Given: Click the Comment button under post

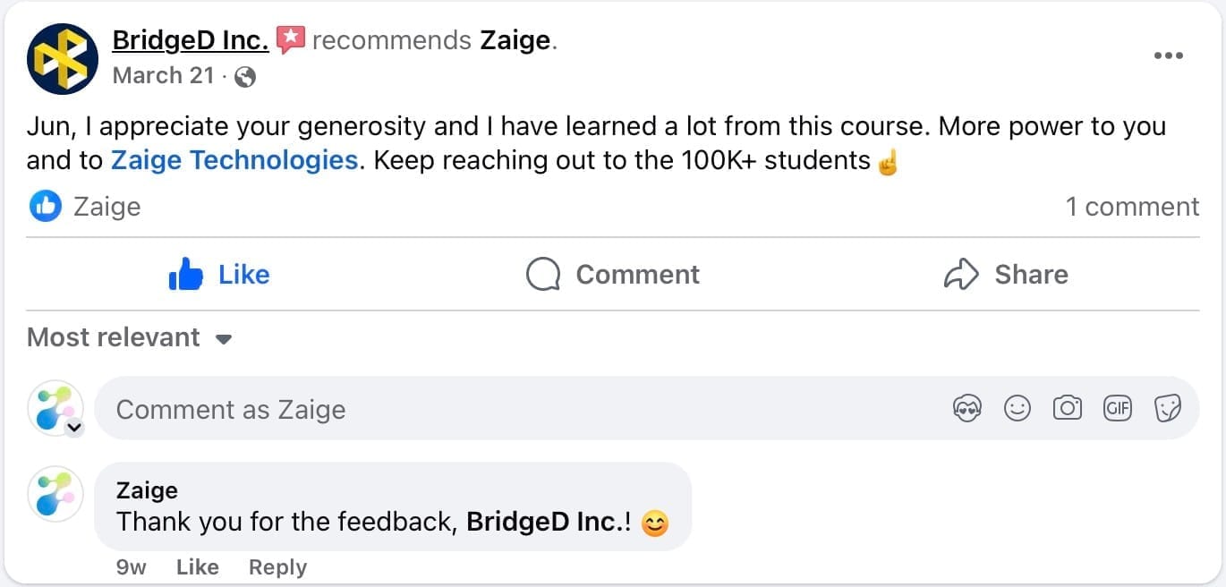Looking at the screenshot, I should point(613,274).
